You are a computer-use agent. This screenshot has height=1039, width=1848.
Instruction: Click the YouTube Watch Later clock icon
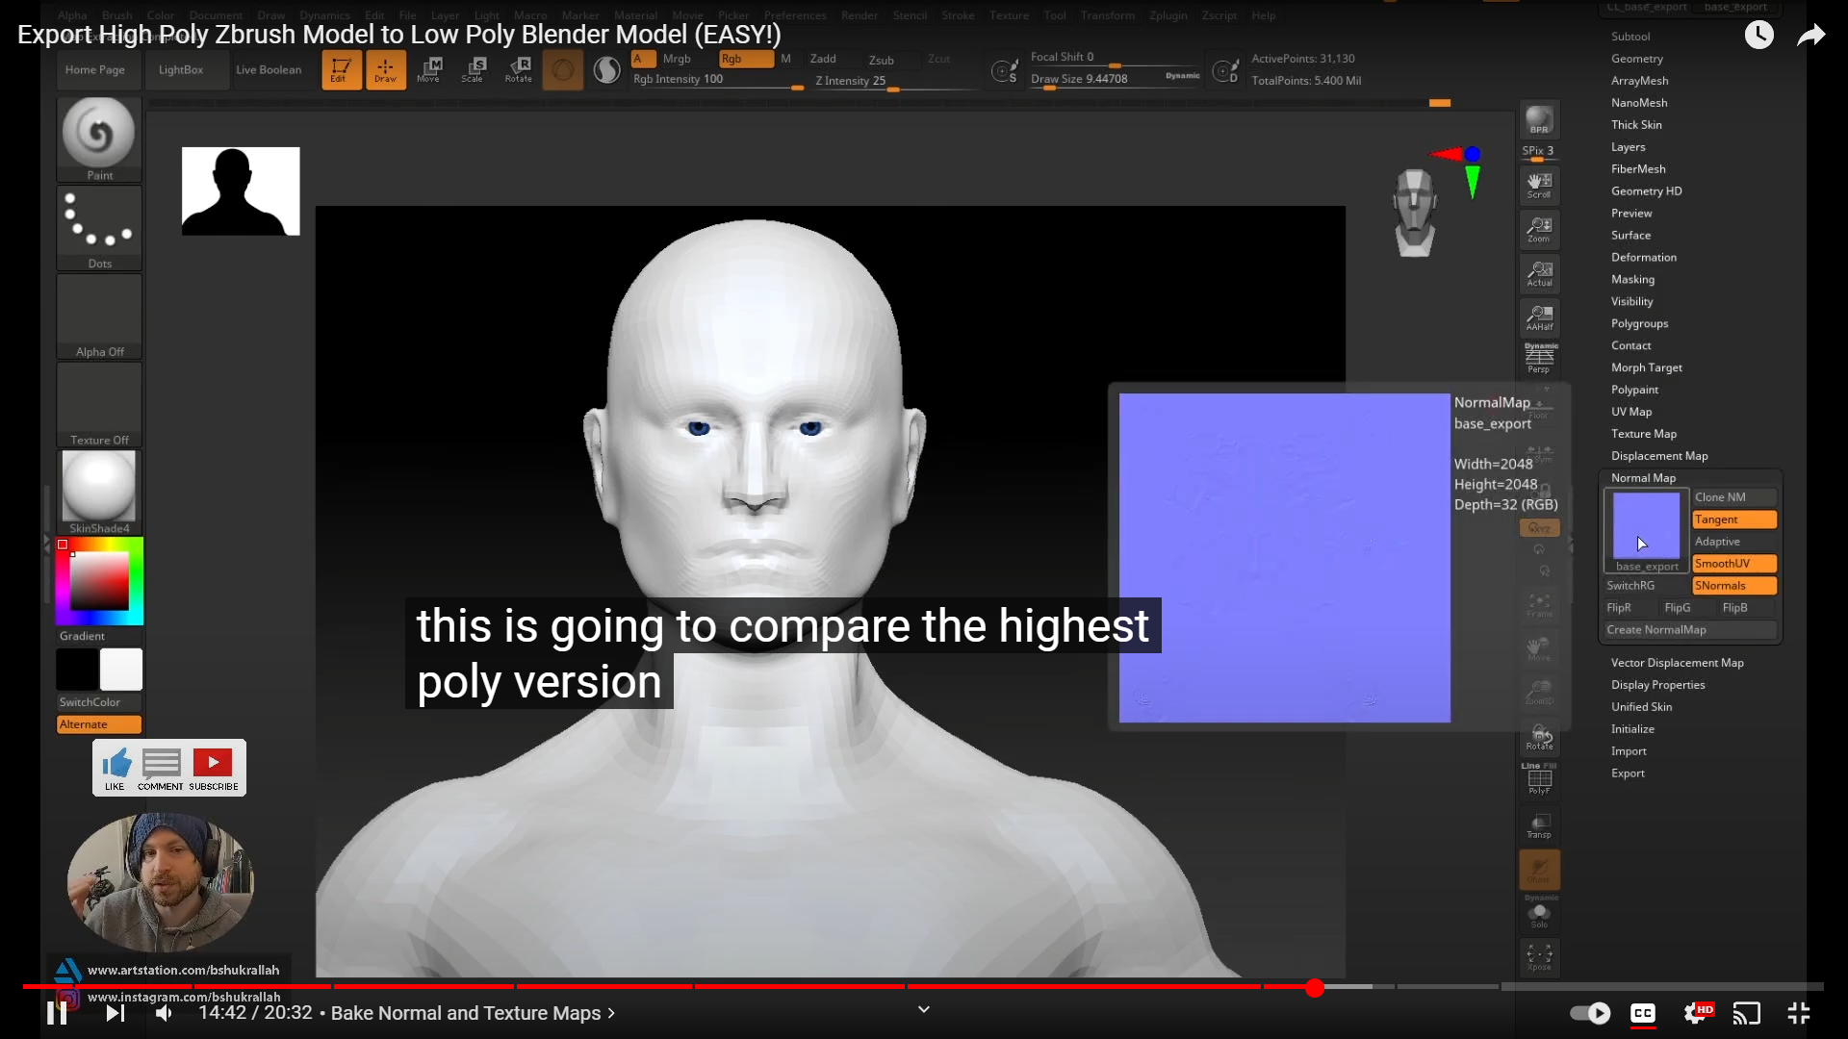click(1758, 36)
